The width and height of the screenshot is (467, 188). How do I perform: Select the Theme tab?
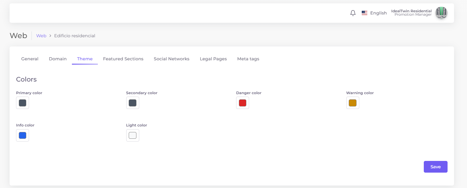(x=85, y=59)
